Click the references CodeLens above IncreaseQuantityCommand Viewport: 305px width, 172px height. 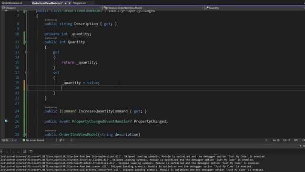tap(51, 107)
